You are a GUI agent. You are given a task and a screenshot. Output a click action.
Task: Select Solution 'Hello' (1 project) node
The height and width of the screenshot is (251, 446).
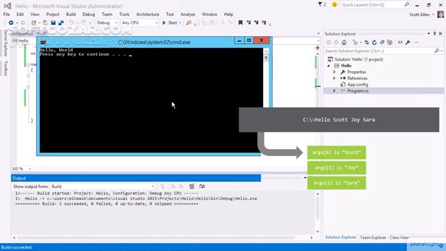[x=359, y=59]
